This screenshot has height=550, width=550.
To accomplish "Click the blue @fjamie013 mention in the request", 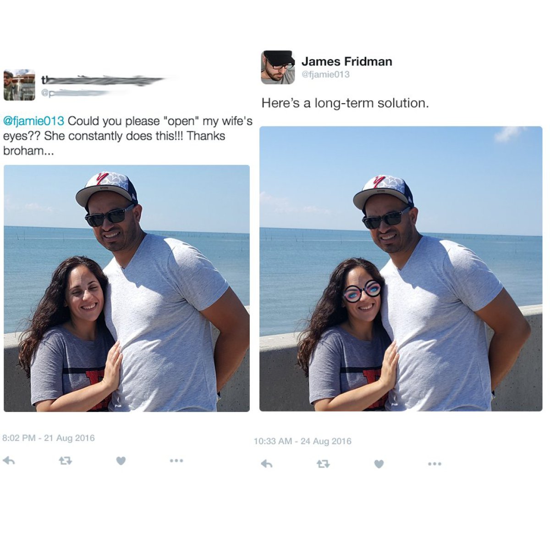I will [33, 121].
